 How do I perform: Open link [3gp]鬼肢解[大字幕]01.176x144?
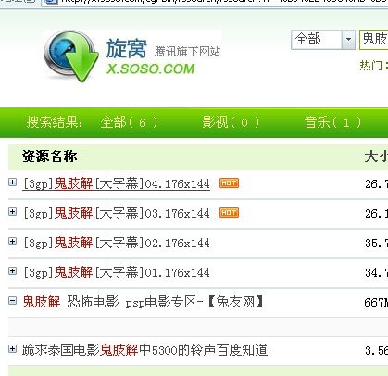coord(117,272)
